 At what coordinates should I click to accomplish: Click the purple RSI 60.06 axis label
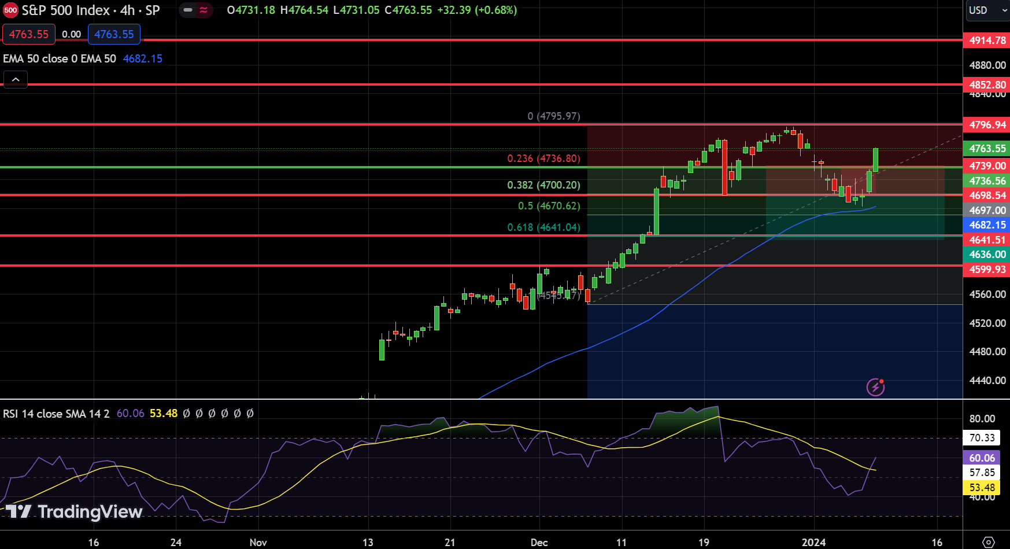point(982,458)
